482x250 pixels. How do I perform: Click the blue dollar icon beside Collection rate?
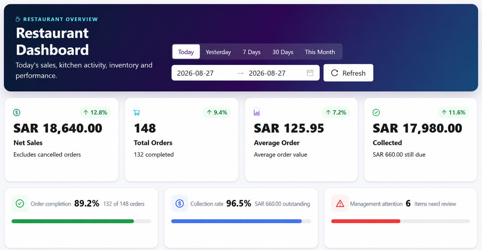tap(180, 204)
